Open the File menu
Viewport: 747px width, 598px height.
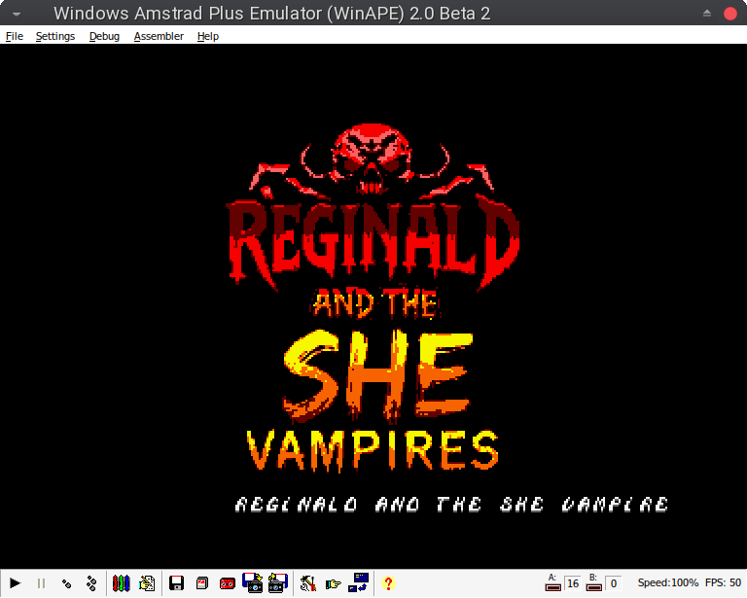coord(15,36)
